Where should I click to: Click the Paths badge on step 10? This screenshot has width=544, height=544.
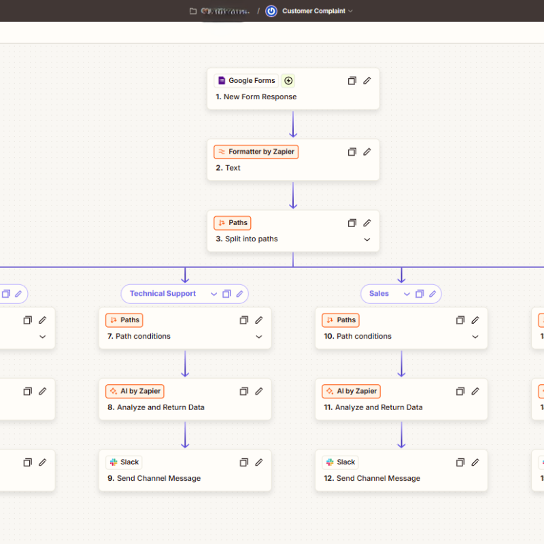(x=341, y=320)
